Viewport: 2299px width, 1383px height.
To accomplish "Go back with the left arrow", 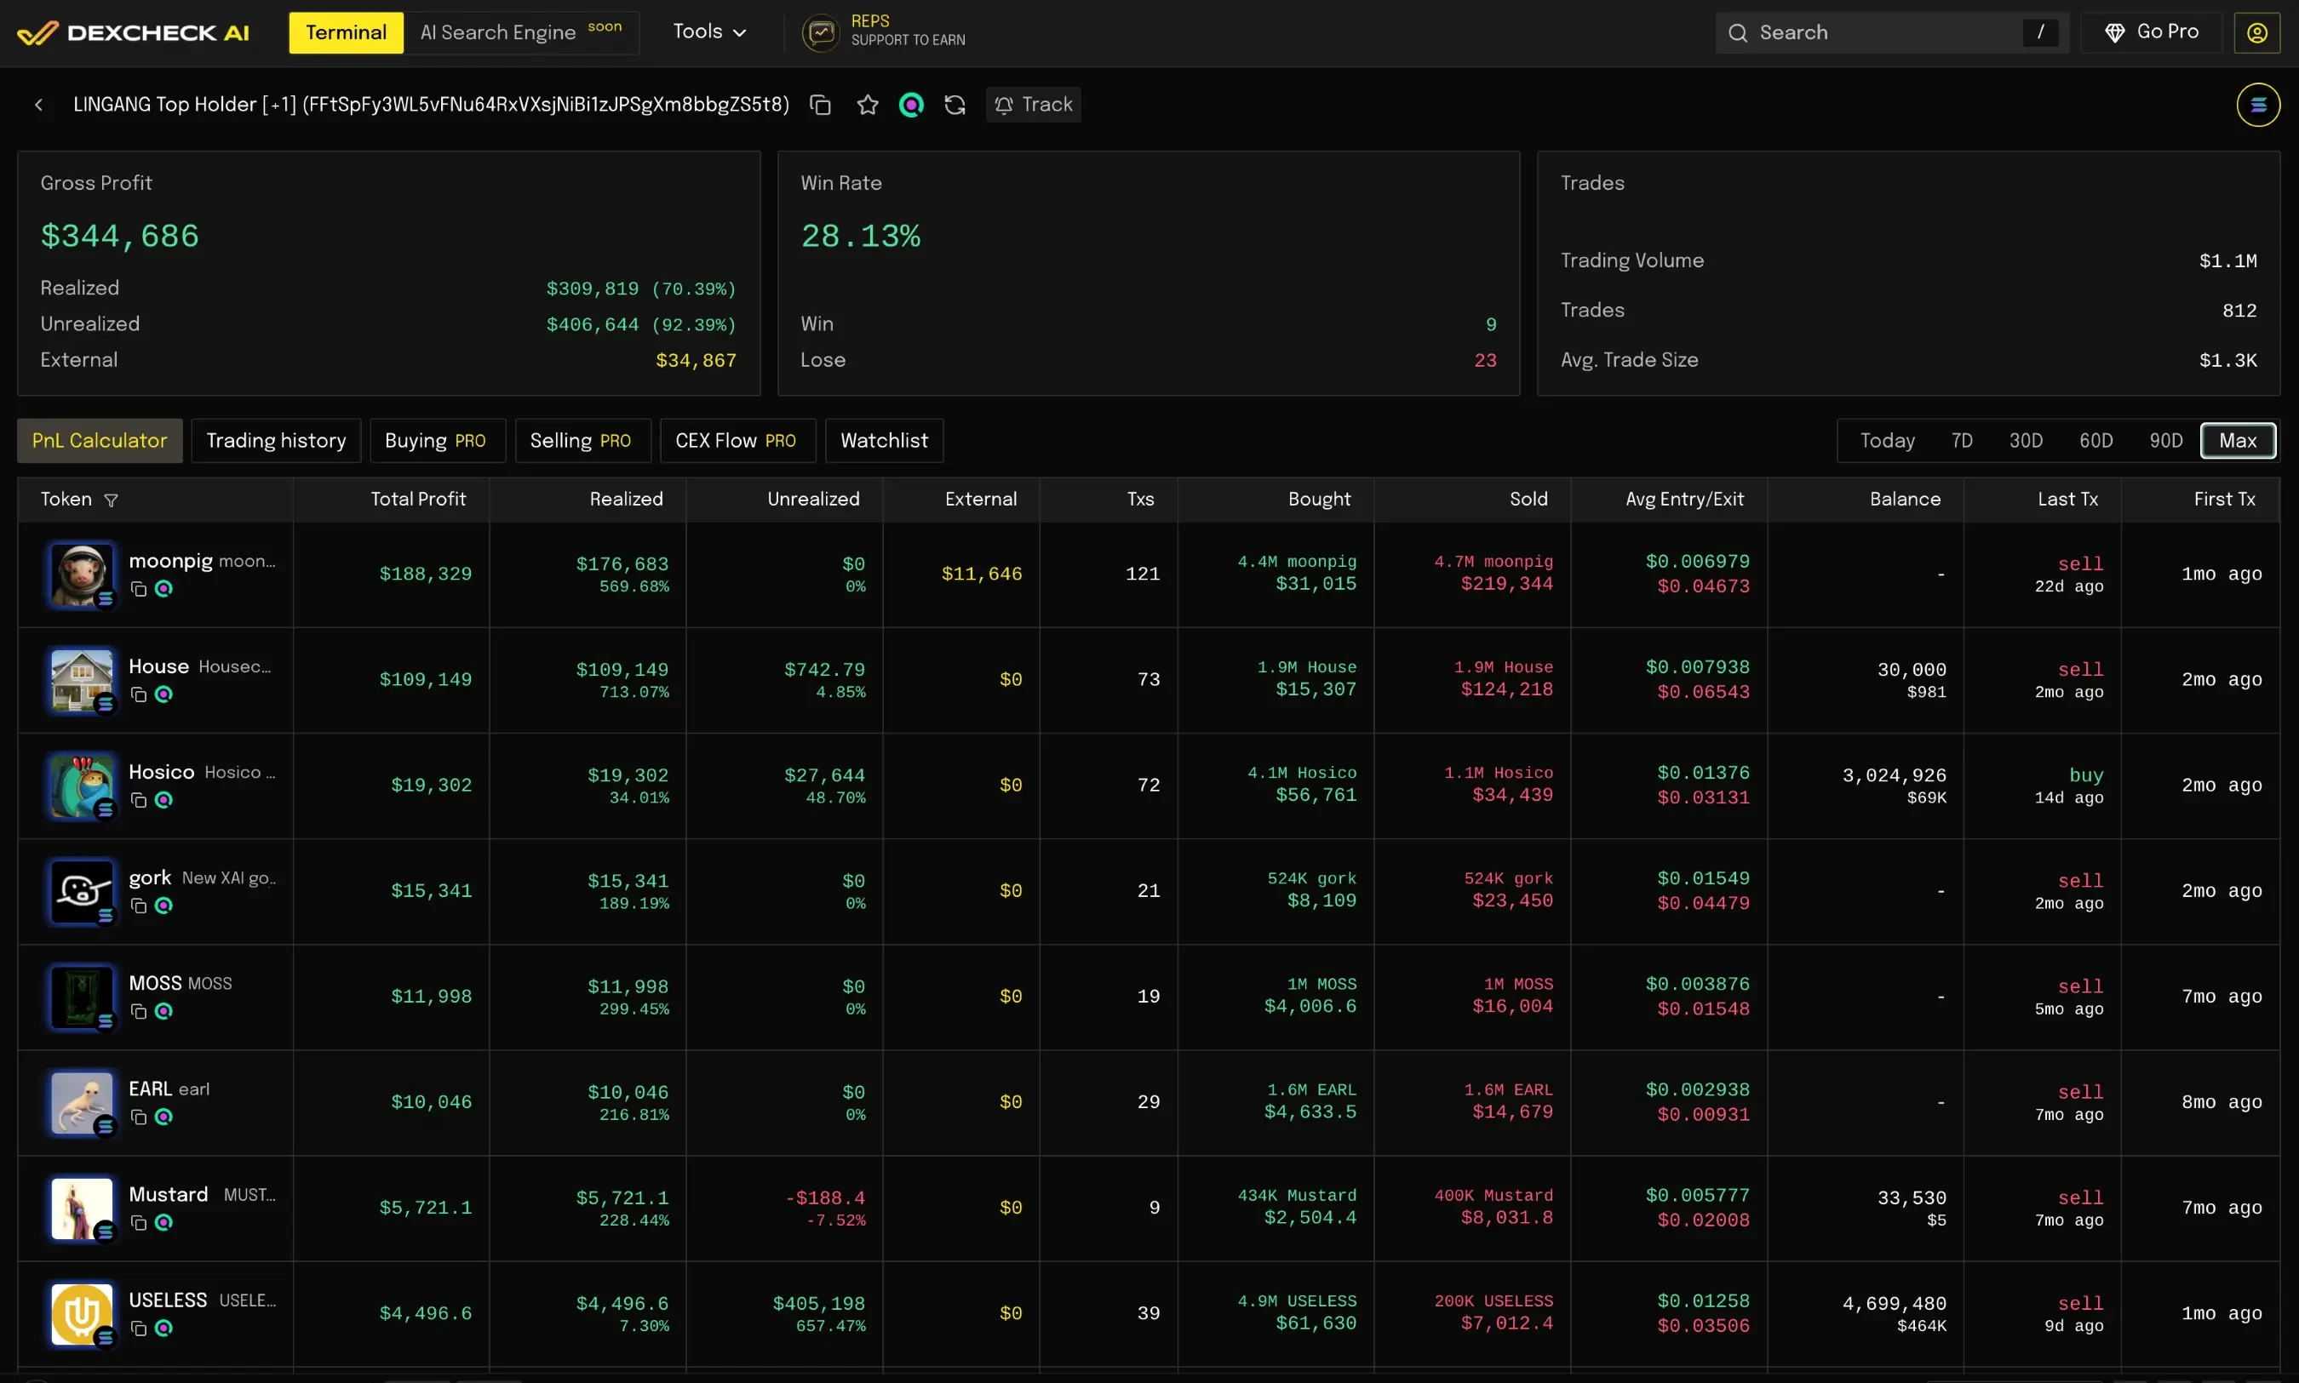I will 39,105.
